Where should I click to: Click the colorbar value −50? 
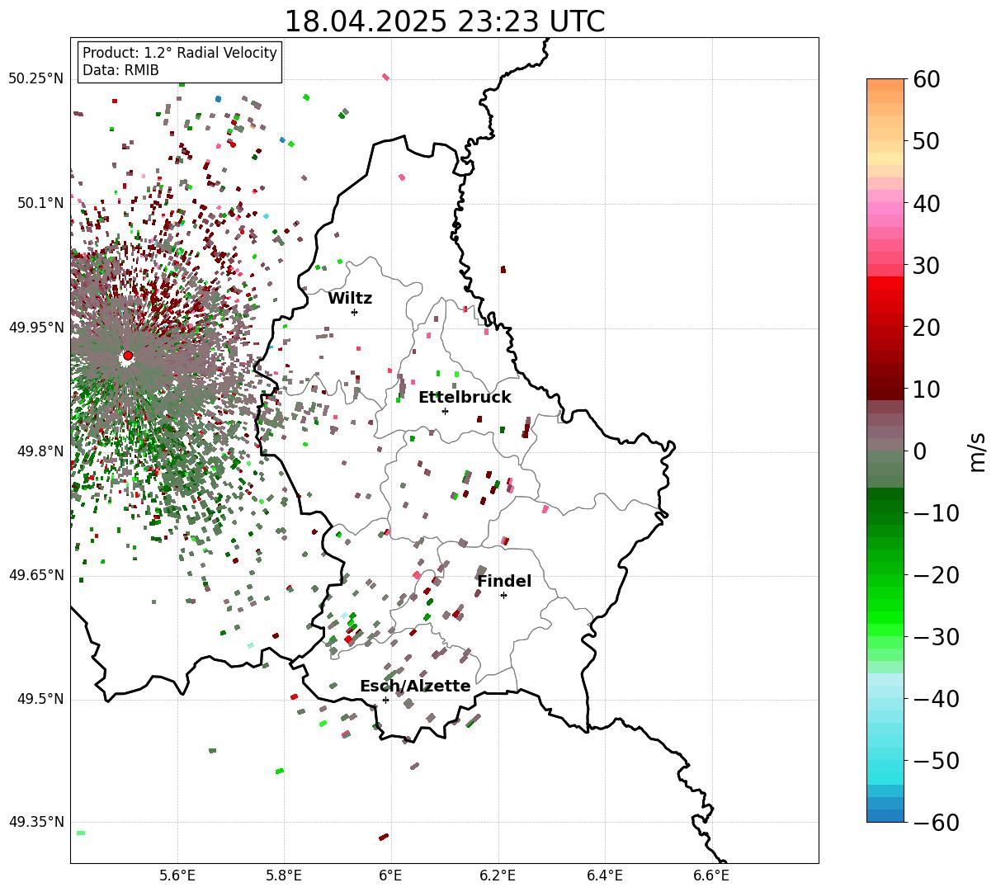pyautogui.click(x=936, y=761)
